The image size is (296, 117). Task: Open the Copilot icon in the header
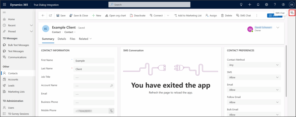[x=283, y=5]
